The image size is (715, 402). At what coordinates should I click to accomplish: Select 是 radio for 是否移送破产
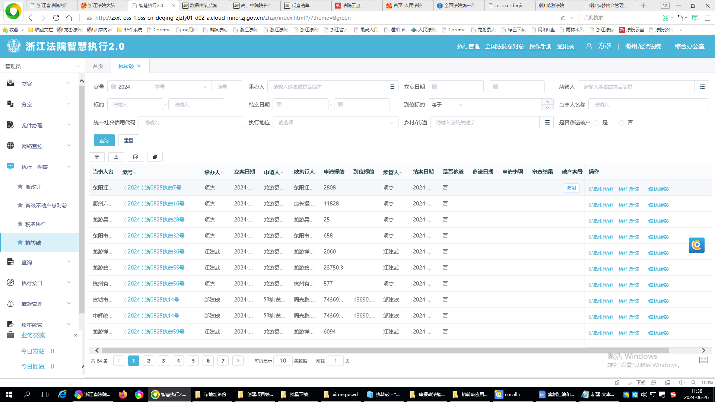597,123
